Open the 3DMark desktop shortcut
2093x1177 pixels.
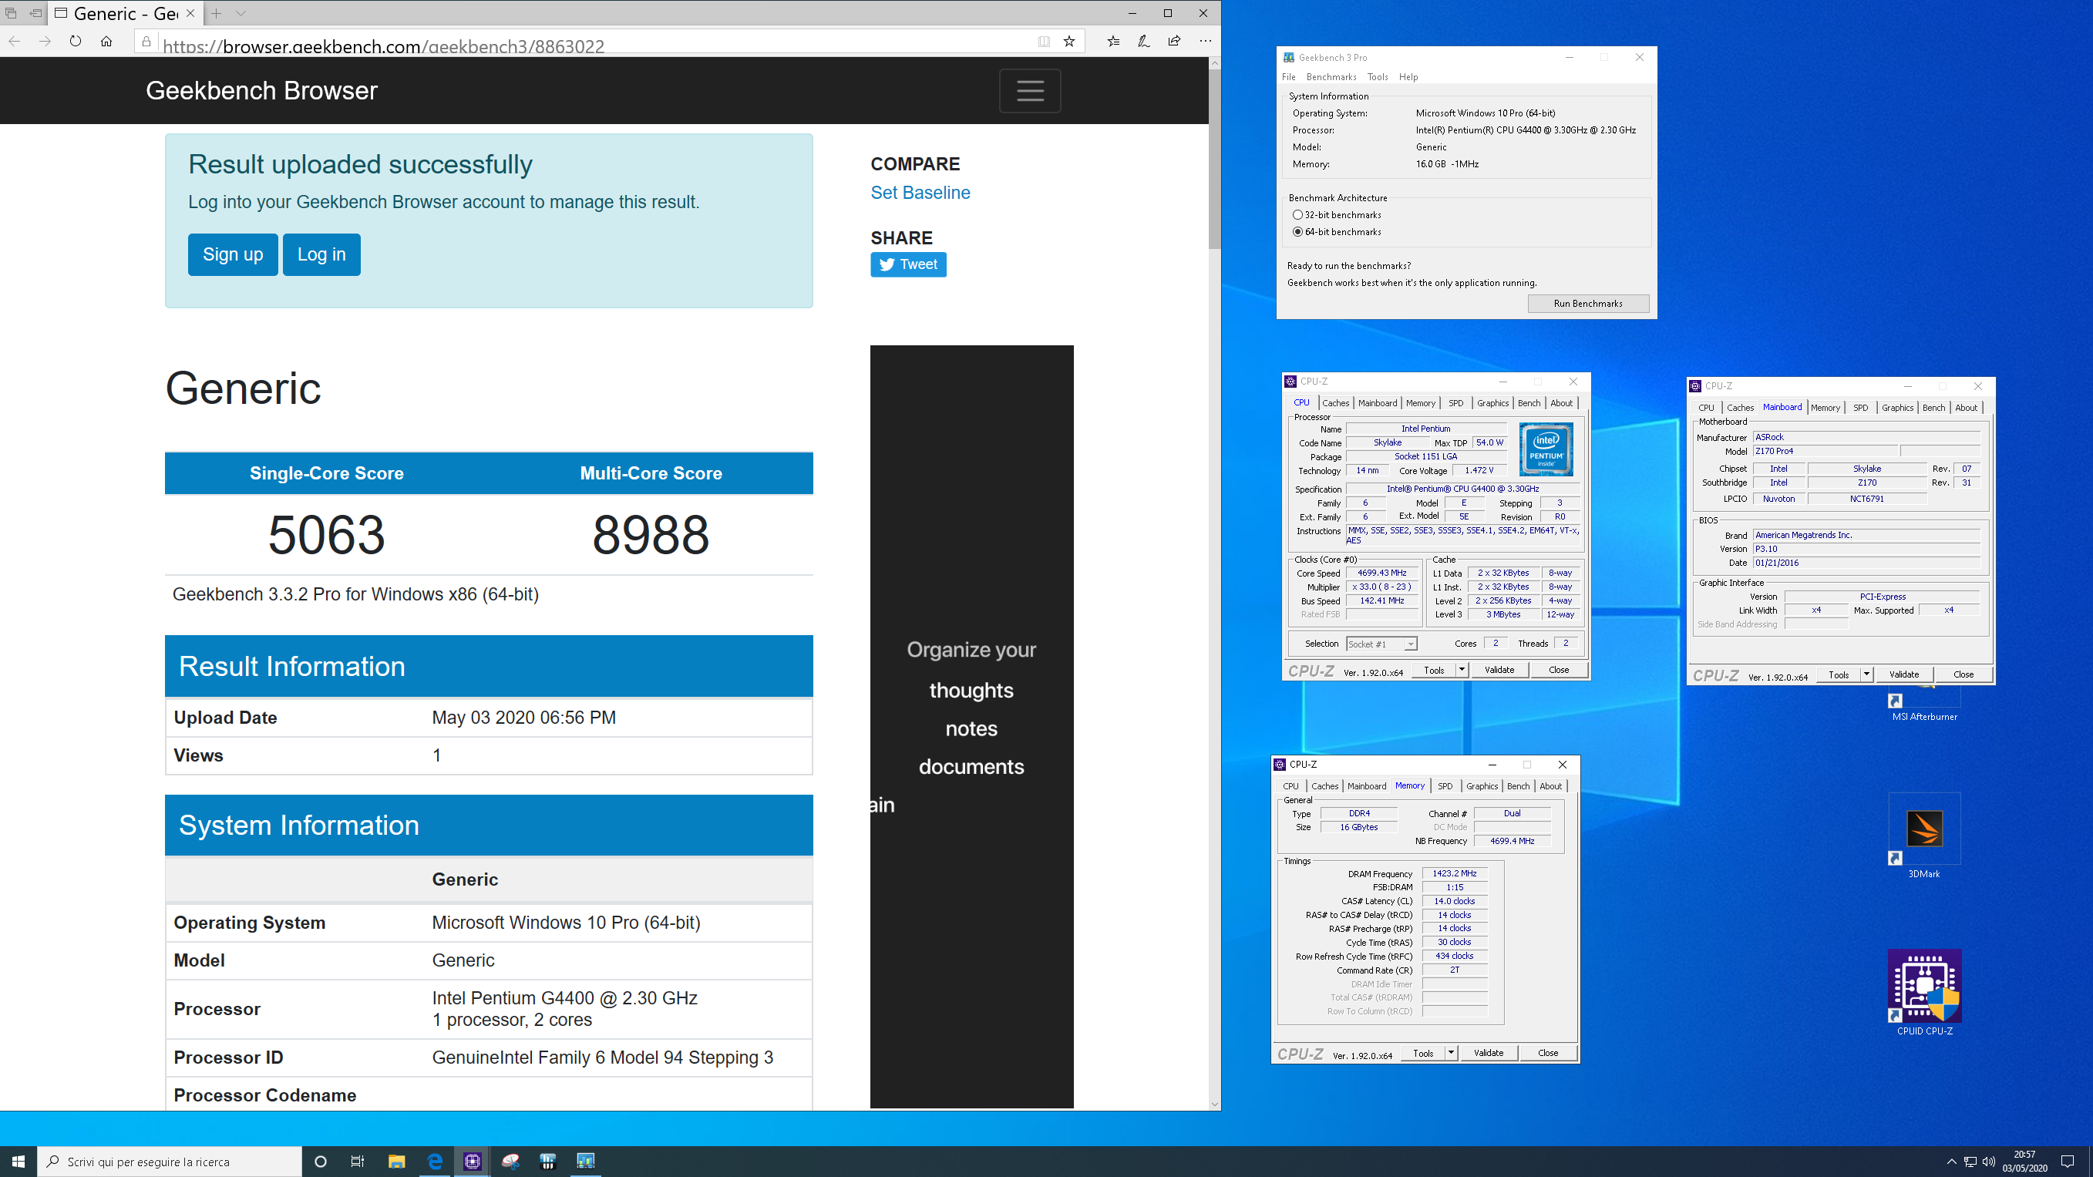pos(1924,836)
